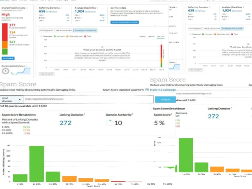Screen dimensions: 252x189
Task: Click the 127 non-toxic domains count
Action: point(12,42)
